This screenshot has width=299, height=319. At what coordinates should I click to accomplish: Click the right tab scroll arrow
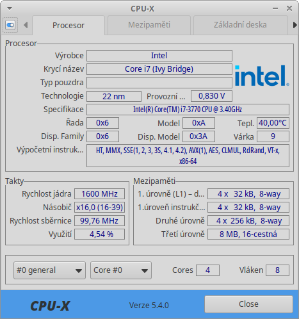295,25
